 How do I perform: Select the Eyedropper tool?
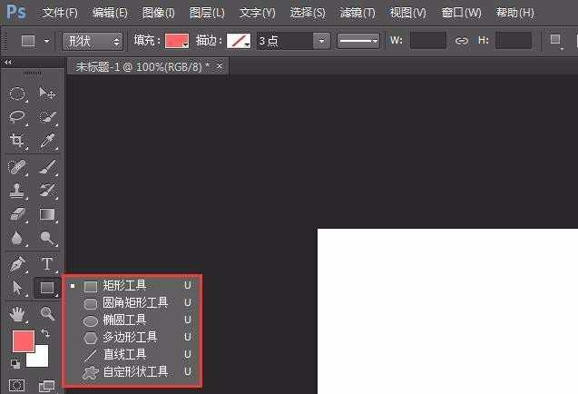coord(47,141)
